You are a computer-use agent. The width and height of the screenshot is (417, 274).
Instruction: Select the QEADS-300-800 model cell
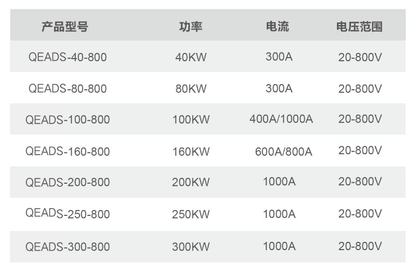[68, 246]
